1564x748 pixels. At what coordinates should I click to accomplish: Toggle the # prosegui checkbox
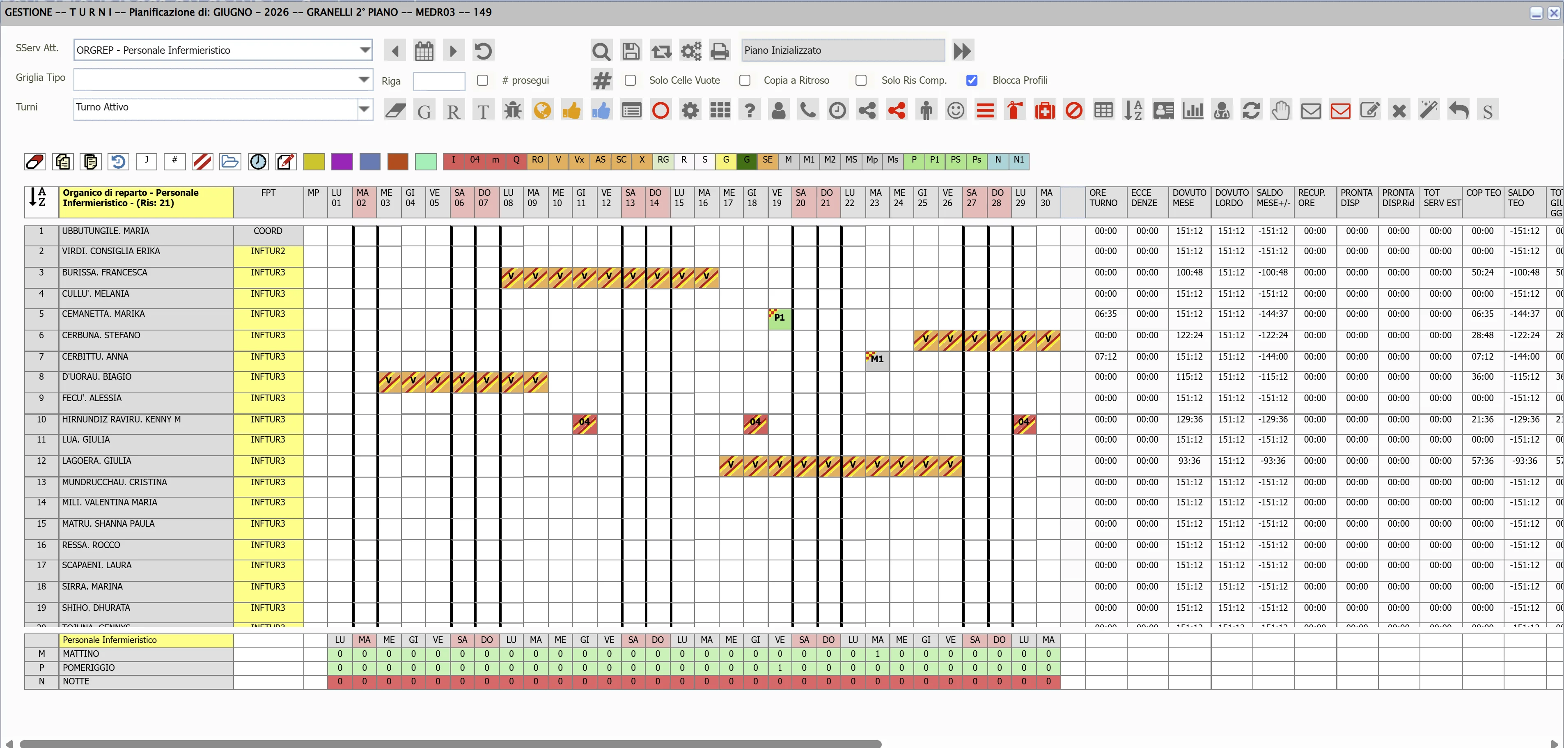click(x=483, y=80)
